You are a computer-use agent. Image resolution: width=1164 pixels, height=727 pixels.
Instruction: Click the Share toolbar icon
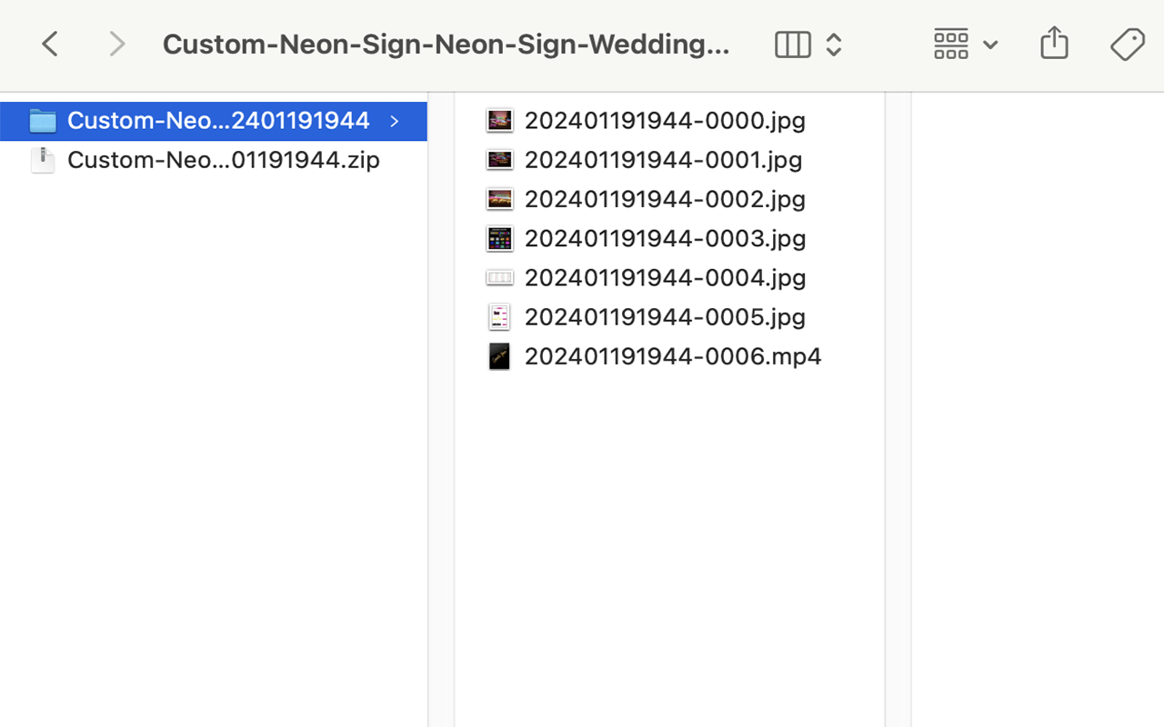click(x=1054, y=43)
